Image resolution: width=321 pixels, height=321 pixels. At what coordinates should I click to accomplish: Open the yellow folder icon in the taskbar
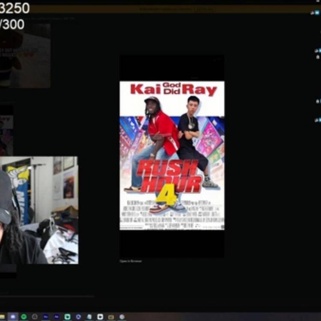pos(111,317)
